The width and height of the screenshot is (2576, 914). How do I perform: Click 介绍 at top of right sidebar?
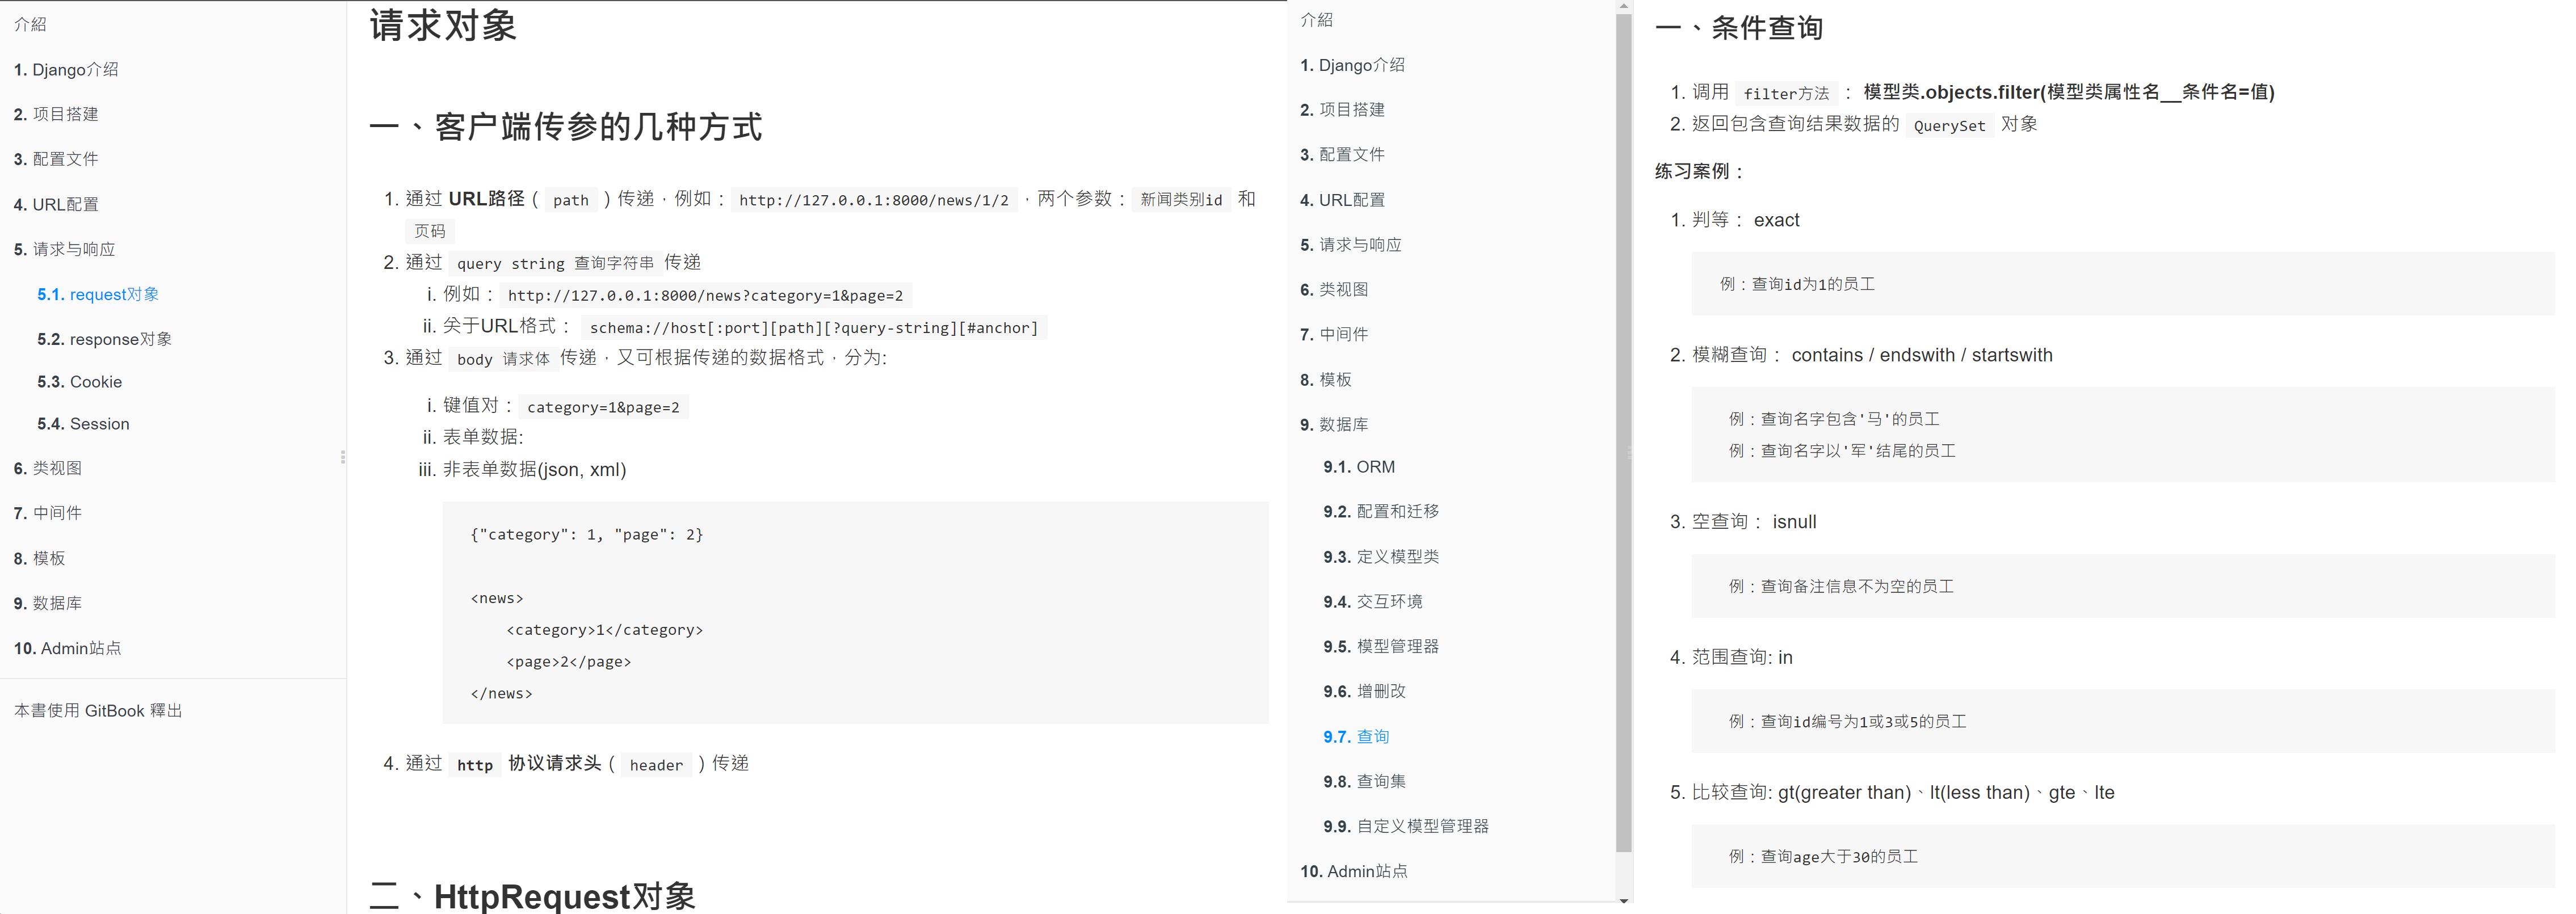point(1316,19)
